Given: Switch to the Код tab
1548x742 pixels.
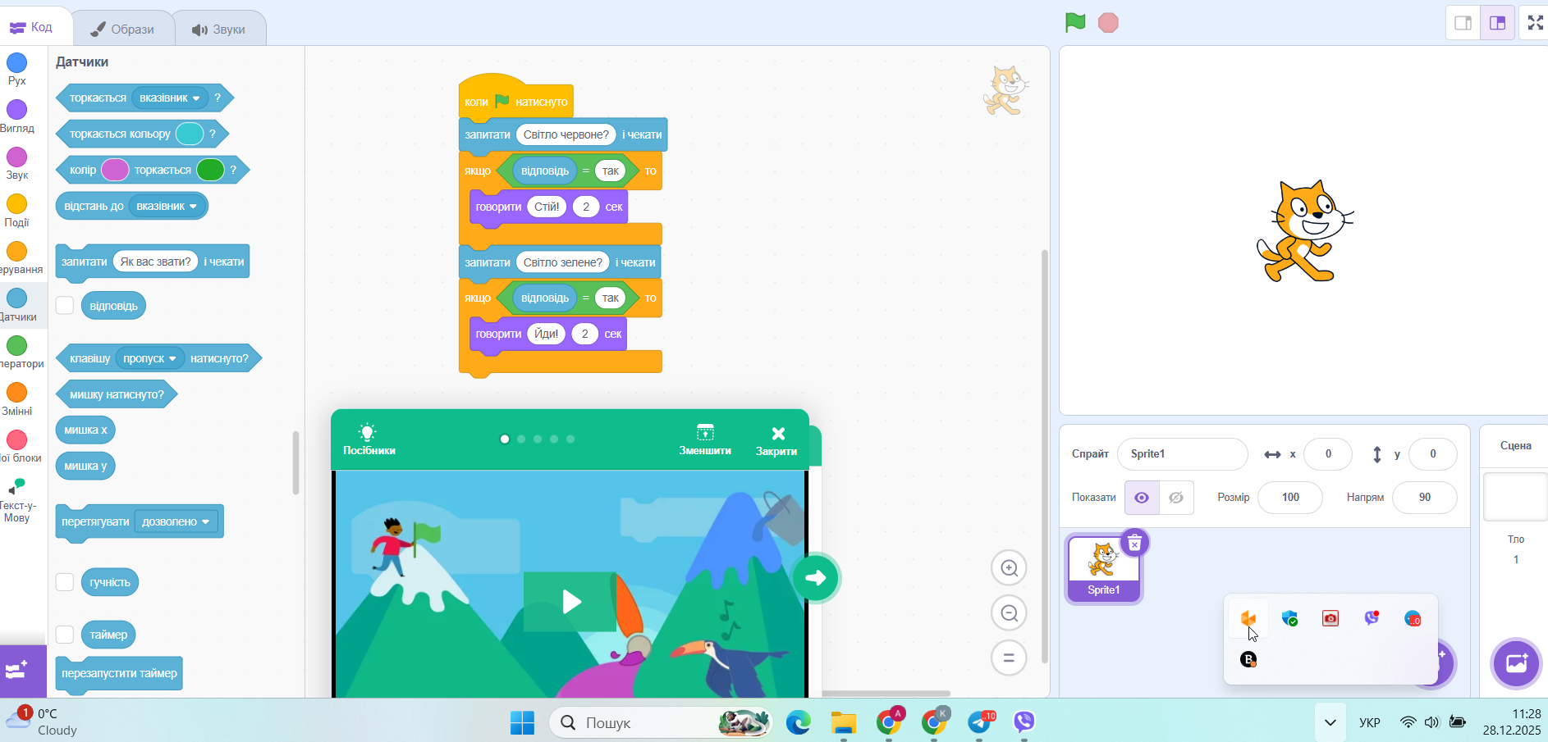Looking at the screenshot, I should click(x=32, y=27).
